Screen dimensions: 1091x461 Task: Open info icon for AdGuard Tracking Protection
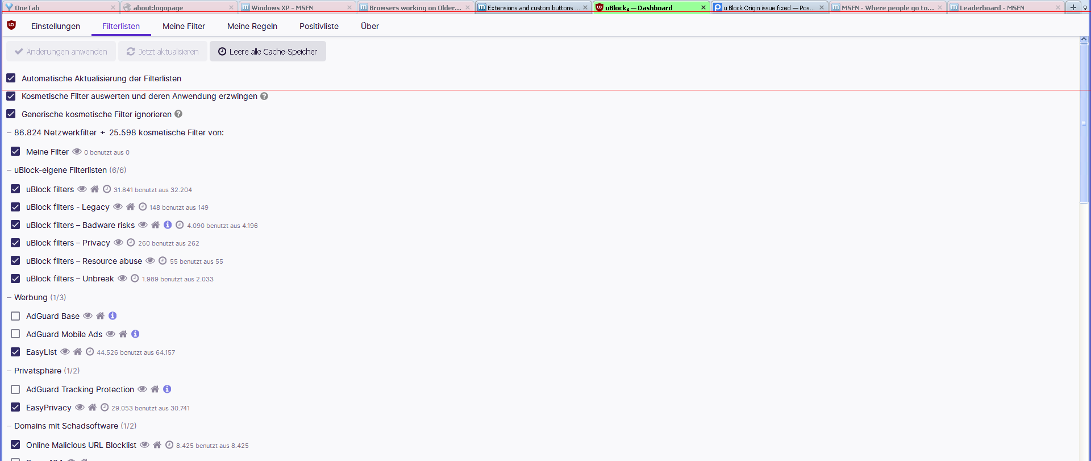coord(167,389)
